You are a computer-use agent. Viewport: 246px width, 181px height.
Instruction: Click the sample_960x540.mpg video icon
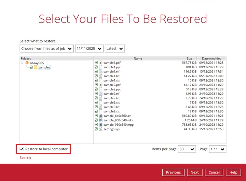(x=101, y=125)
